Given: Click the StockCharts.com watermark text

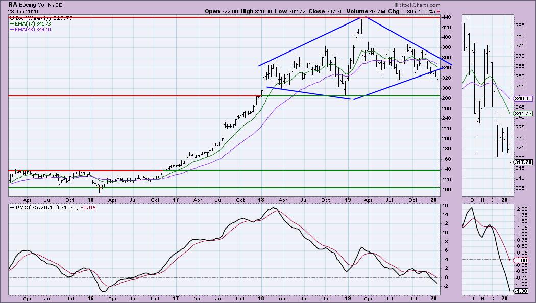Looking at the screenshot, I should click(x=417, y=5).
